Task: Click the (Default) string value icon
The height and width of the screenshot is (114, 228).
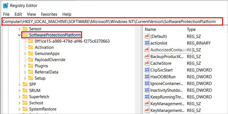Action: (x=147, y=36)
